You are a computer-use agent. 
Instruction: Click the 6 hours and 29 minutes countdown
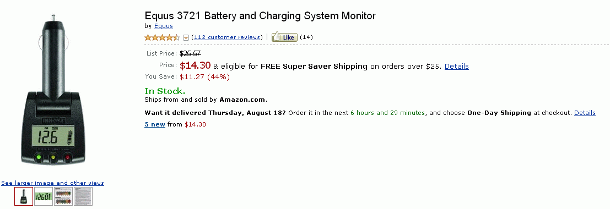tap(387, 113)
